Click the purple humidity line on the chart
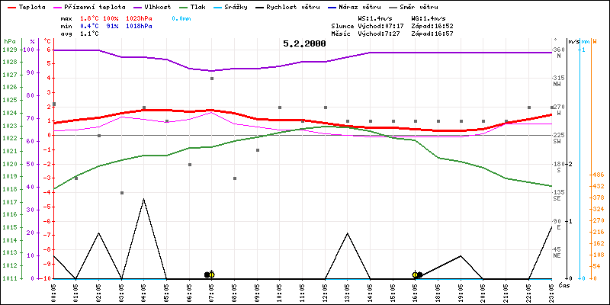The height and width of the screenshot is (305, 610). tap(305, 68)
